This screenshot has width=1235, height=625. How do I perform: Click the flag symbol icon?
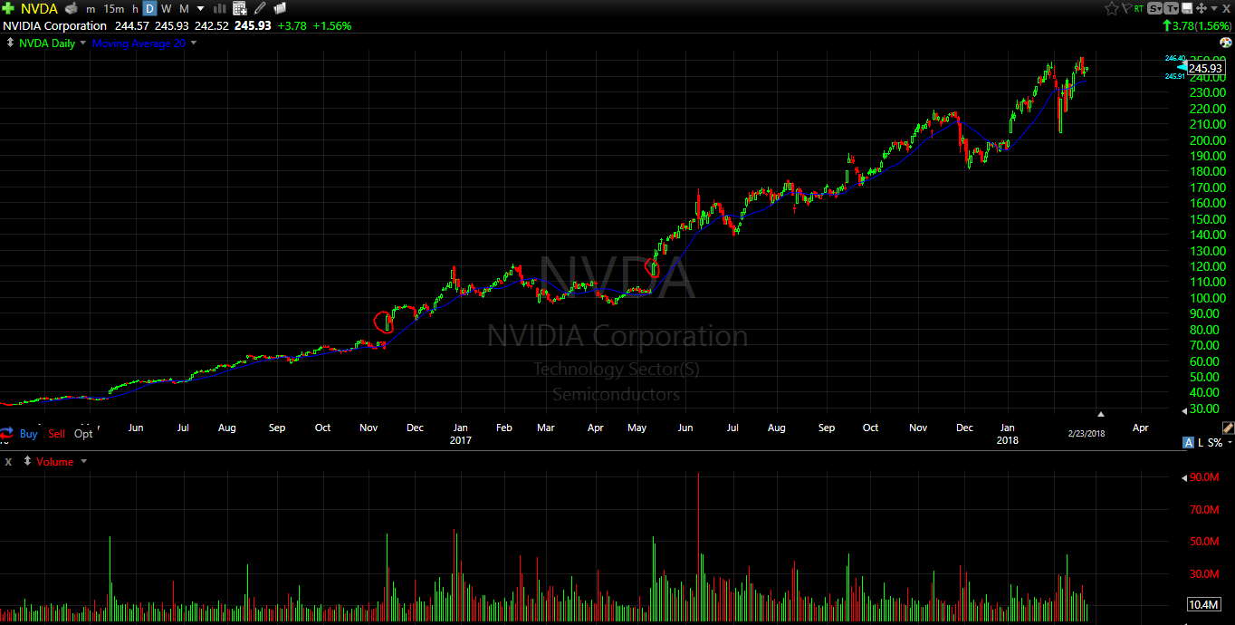tap(1127, 8)
